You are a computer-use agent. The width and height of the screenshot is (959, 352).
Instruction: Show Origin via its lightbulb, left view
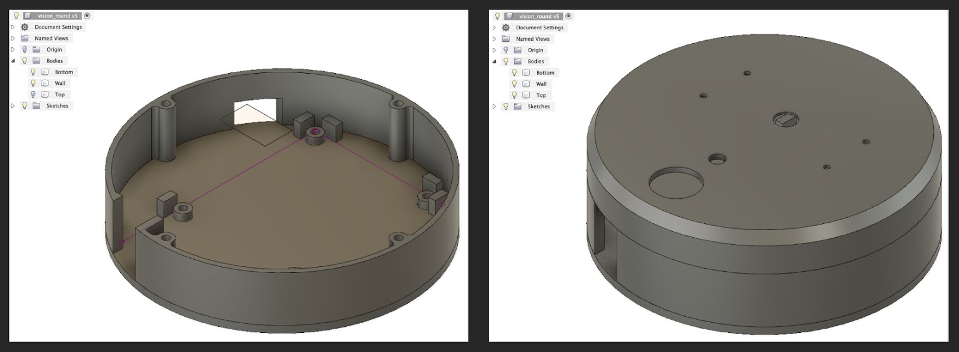pos(25,50)
